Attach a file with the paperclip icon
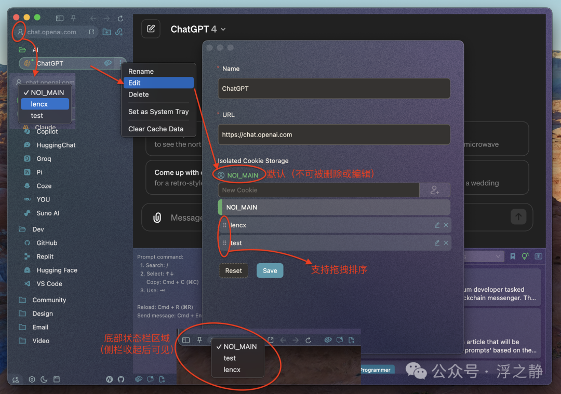Screen dimensions: 561x394 click(x=157, y=218)
